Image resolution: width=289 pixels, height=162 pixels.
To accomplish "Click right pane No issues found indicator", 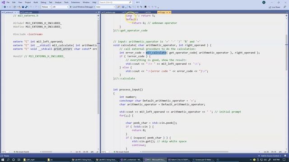I will (121, 152).
